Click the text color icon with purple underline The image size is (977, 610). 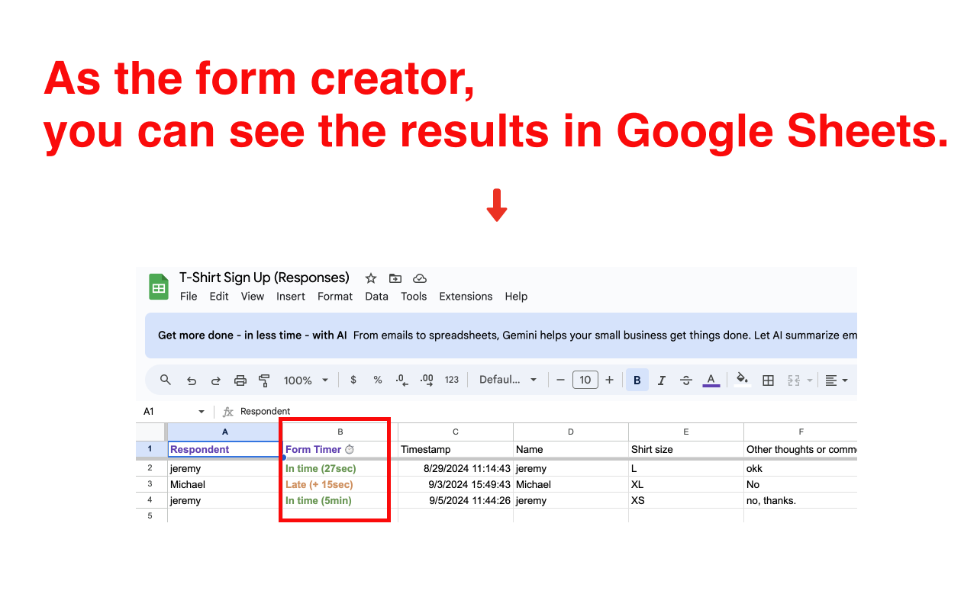(x=711, y=379)
